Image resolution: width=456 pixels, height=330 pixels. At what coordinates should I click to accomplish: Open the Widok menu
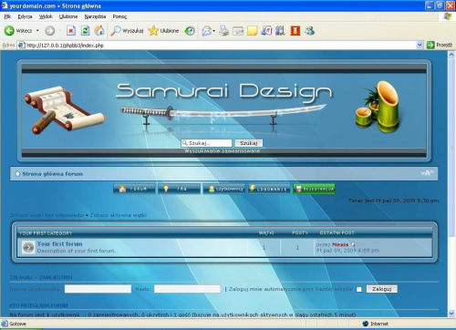[46, 16]
